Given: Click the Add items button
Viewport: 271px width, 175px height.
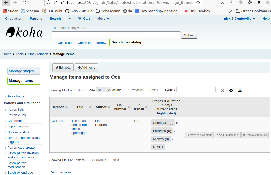Looking at the screenshot, I should (87, 68).
